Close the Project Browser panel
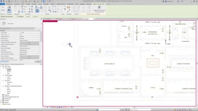The height and width of the screenshot is (111, 198). pyautogui.click(x=41, y=64)
